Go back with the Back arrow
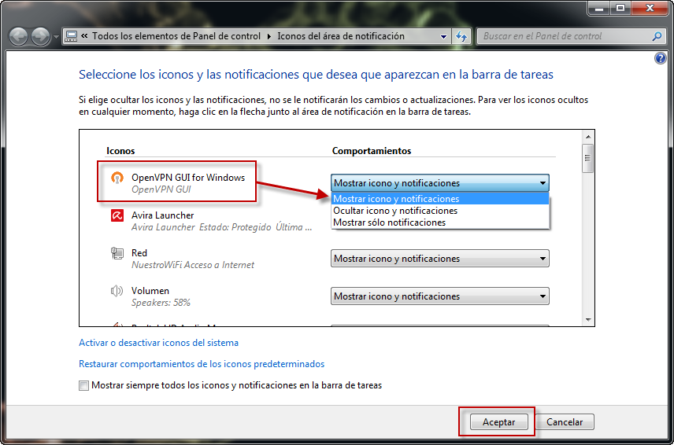The width and height of the screenshot is (674, 445). [18, 36]
